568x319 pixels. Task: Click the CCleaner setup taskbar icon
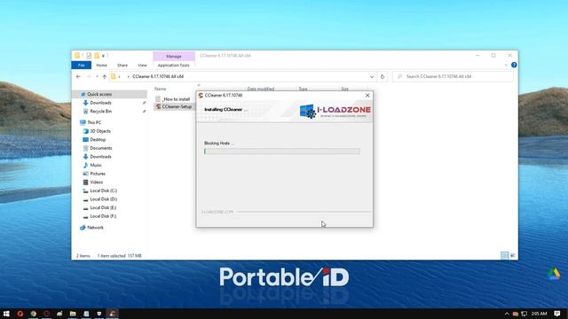pyautogui.click(x=113, y=314)
